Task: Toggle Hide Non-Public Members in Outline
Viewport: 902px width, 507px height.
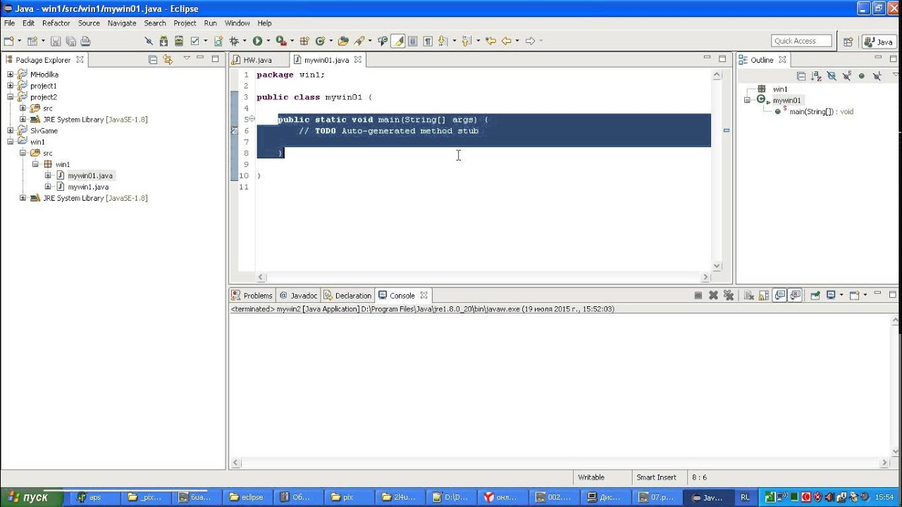Action: 861,75
